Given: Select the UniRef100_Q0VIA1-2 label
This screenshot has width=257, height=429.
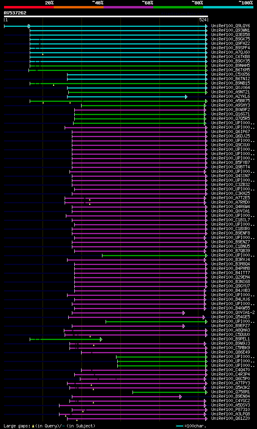Looking at the screenshot, I should click(x=233, y=313).
